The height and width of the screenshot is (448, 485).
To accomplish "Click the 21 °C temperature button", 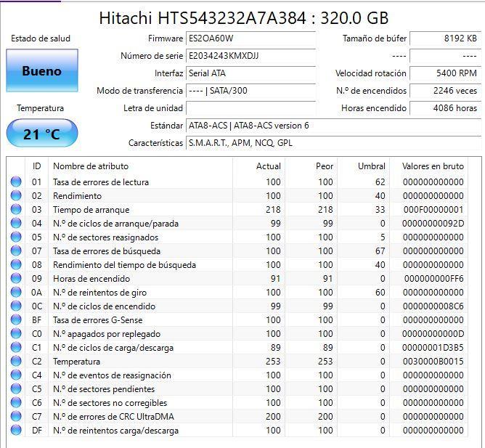I will point(42,134).
